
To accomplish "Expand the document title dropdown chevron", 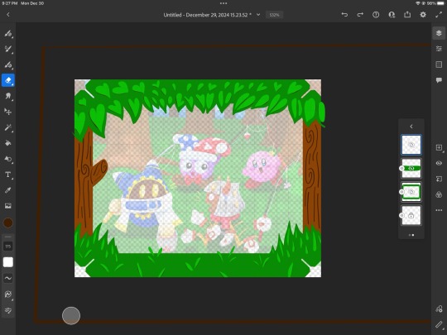I will [258, 15].
